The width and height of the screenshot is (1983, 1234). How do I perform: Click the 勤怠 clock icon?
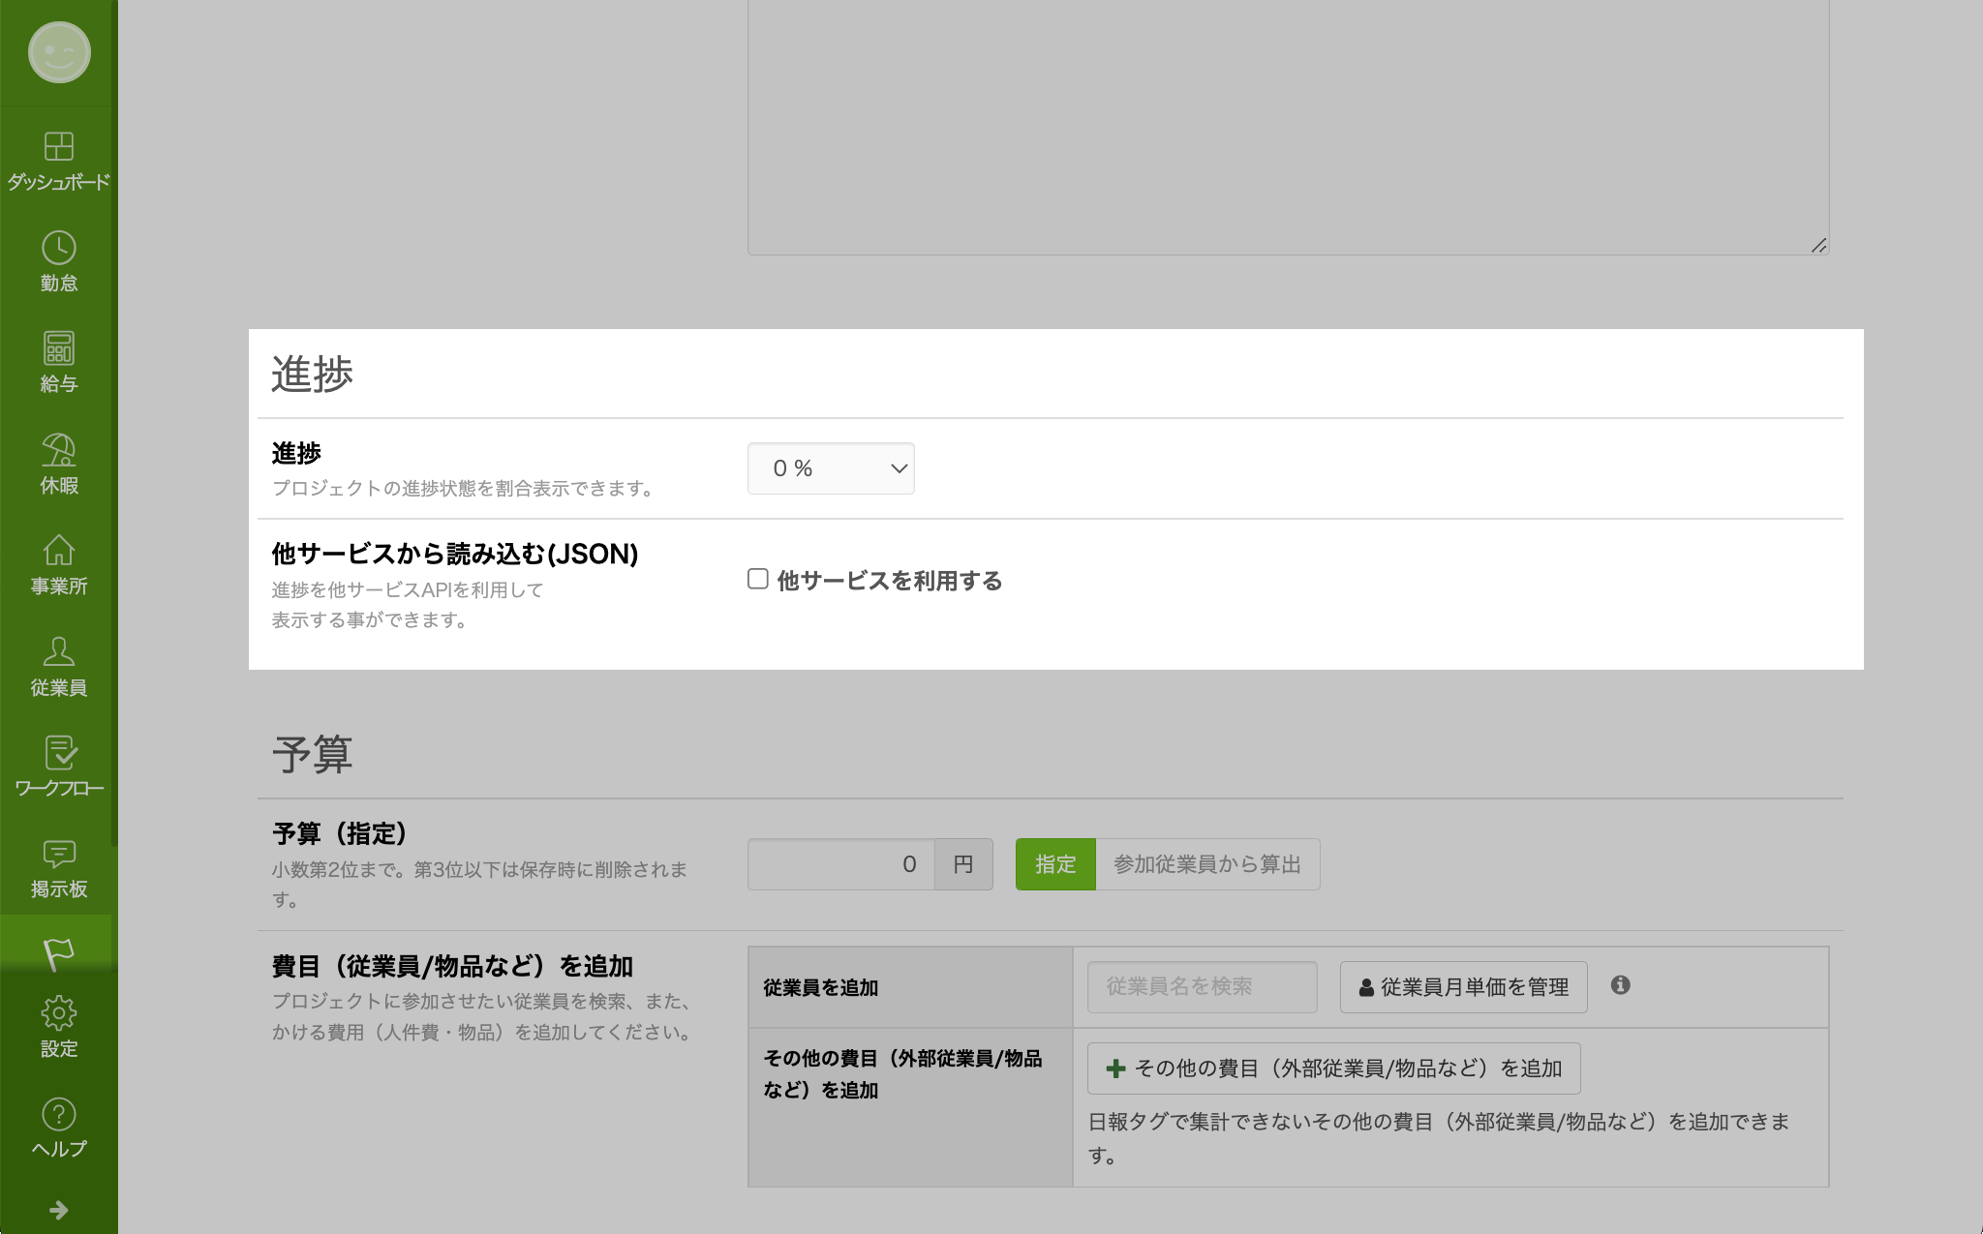point(58,249)
